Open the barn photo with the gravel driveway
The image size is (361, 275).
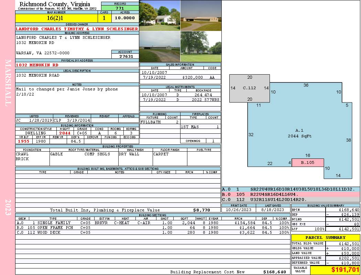[160, 46]
